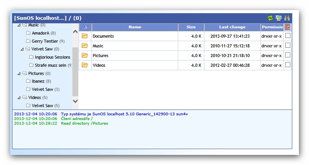Click Gerry Tentler folder icon in tree
Image resolution: width=309 pixels, height=165 pixels.
pos(28,41)
